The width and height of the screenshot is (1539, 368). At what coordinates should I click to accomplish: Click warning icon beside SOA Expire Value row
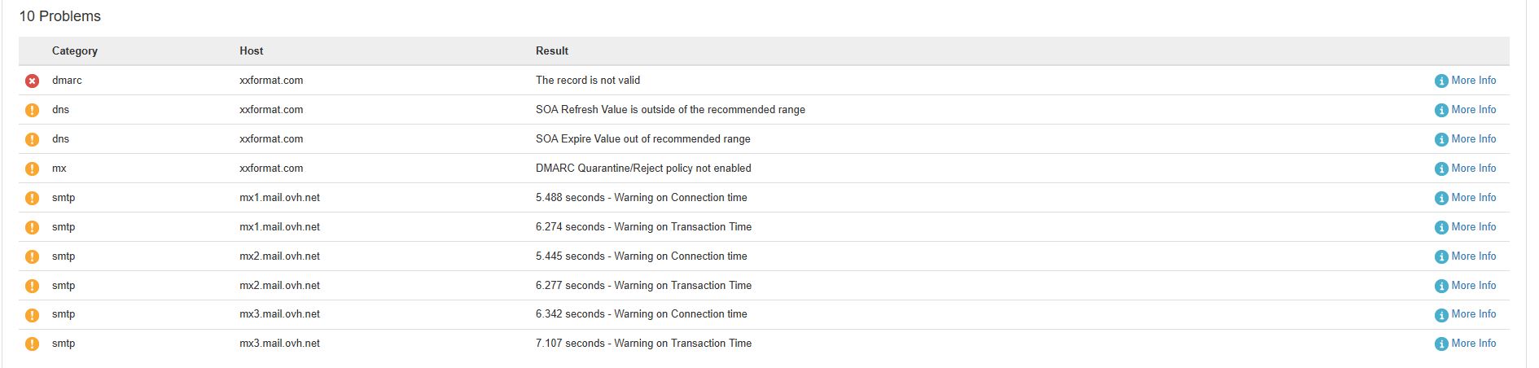tap(32, 139)
